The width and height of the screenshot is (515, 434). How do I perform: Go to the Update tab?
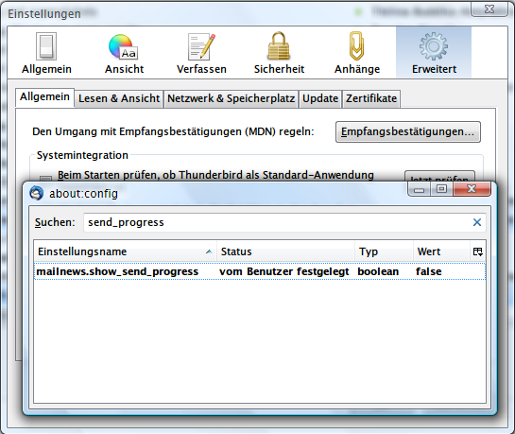tap(320, 98)
